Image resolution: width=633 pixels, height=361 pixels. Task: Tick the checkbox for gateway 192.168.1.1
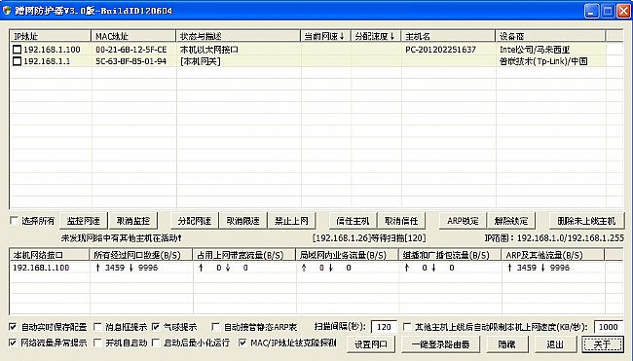click(17, 61)
